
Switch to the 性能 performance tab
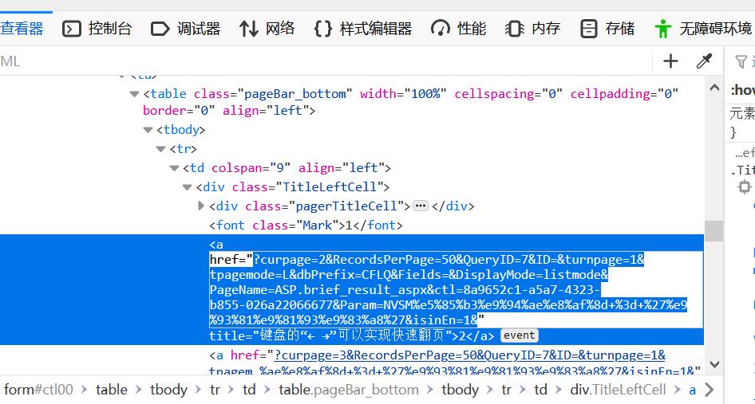(x=458, y=29)
